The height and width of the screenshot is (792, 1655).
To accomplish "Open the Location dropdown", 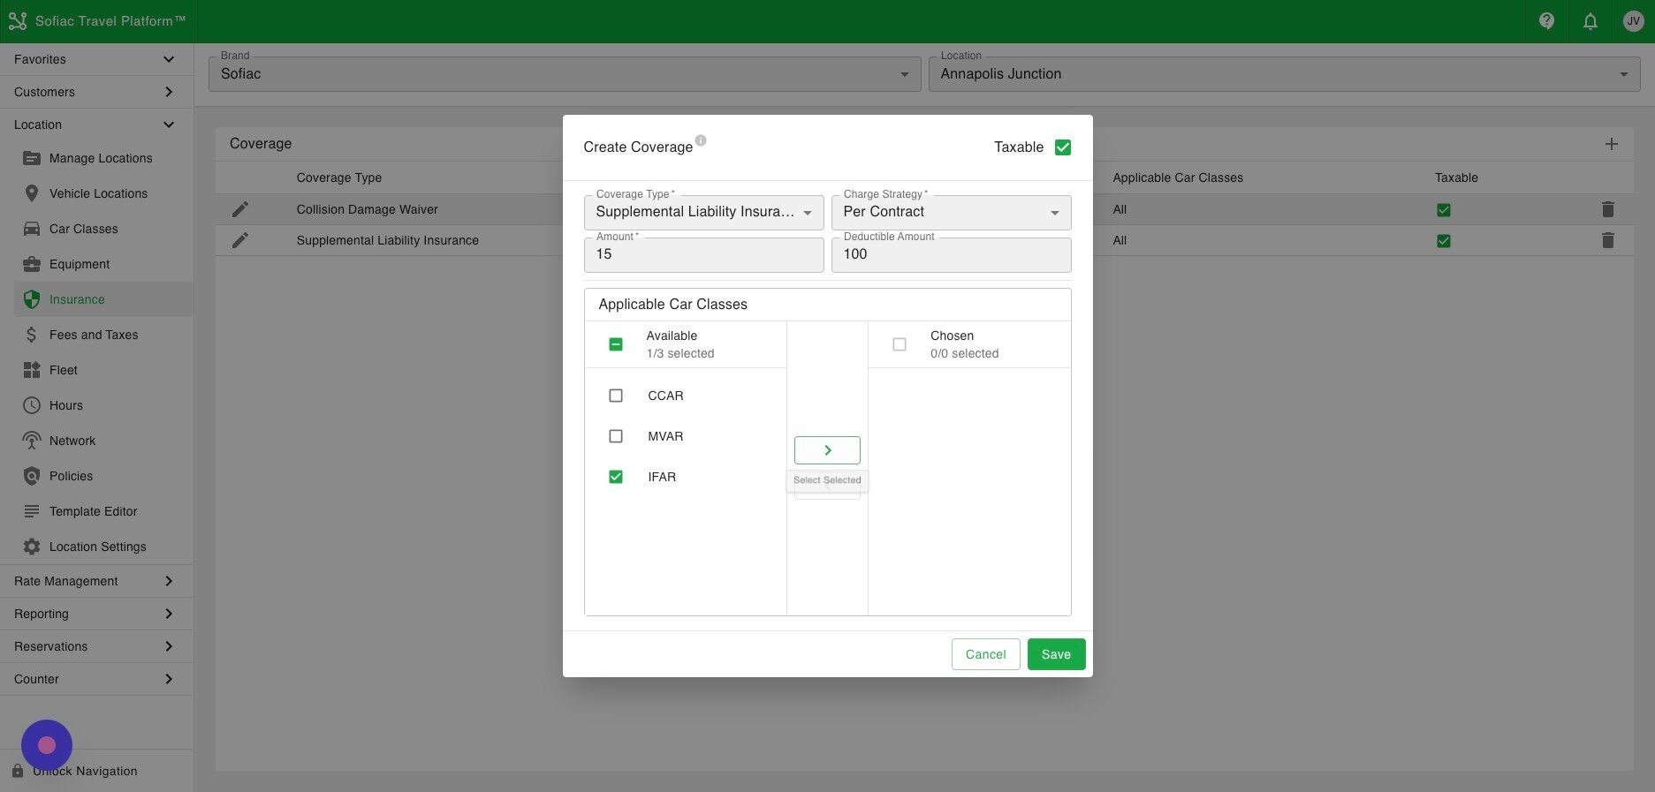I will pos(1285,74).
